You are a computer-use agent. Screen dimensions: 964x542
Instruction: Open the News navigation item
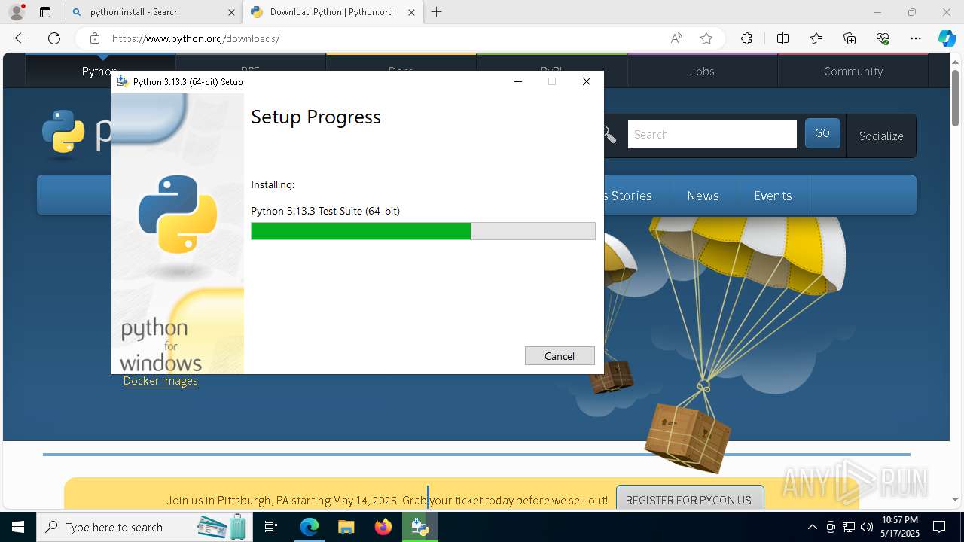coord(703,196)
